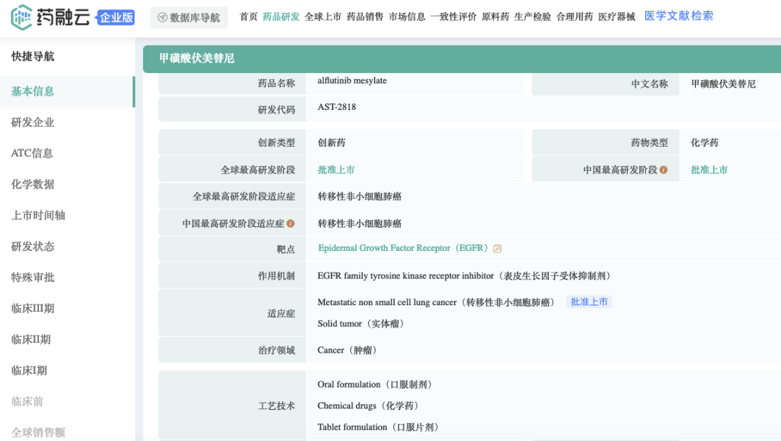
Task: Open 合理用药 menu item
Action: [575, 17]
